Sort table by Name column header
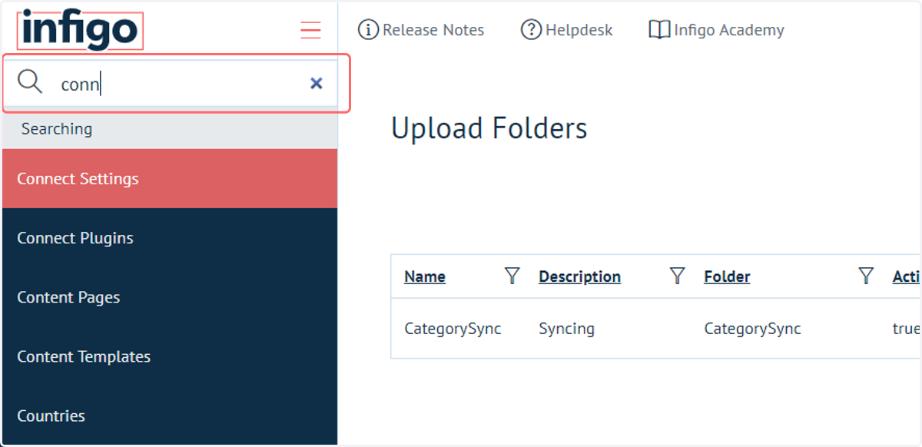Viewport: 922px width, 447px height. 425,276
